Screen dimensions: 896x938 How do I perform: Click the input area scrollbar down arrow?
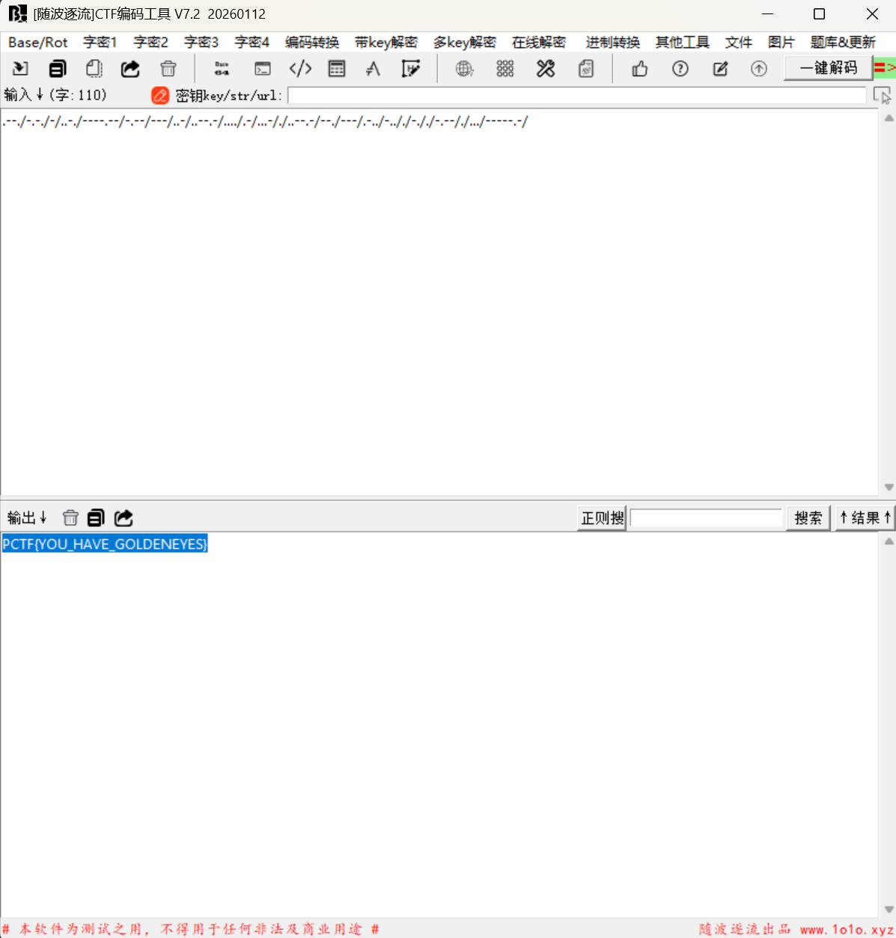pyautogui.click(x=889, y=487)
